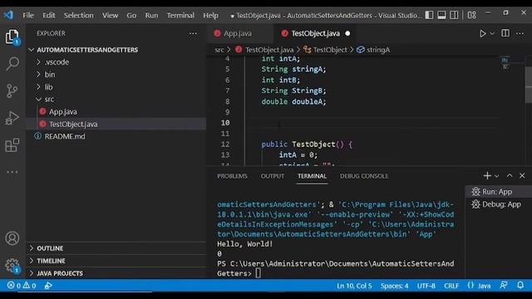Switch to the TERMINAL panel tab
Viewport: 532px width, 299px height.
[x=312, y=176]
